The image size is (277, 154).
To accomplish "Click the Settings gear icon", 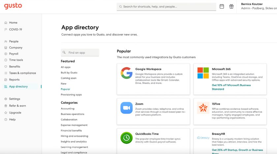I will pos(6,99).
